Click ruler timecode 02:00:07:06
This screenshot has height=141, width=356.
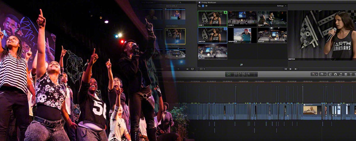point(244,81)
